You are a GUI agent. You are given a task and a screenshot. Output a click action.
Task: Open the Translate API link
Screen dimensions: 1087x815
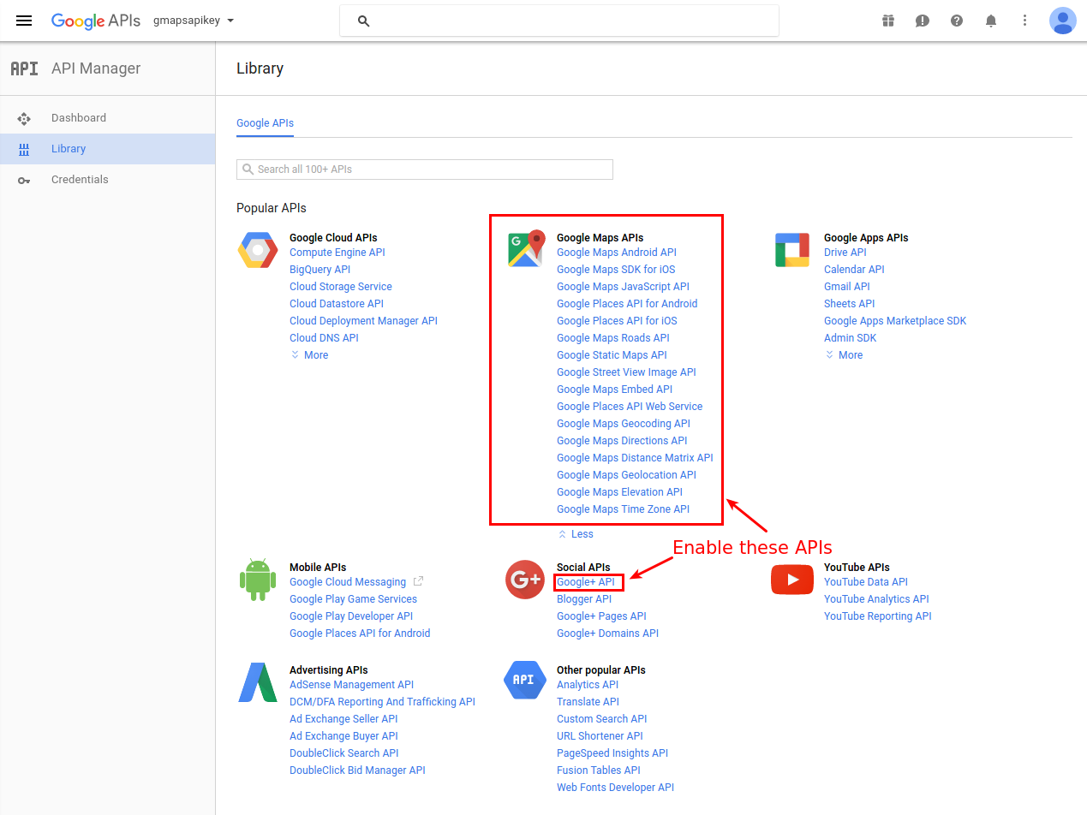pos(588,702)
